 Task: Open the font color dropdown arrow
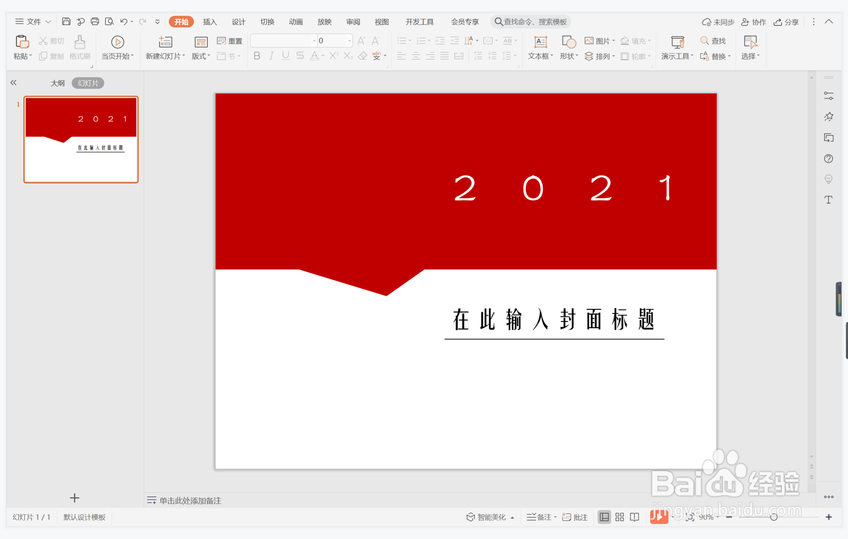pos(323,56)
